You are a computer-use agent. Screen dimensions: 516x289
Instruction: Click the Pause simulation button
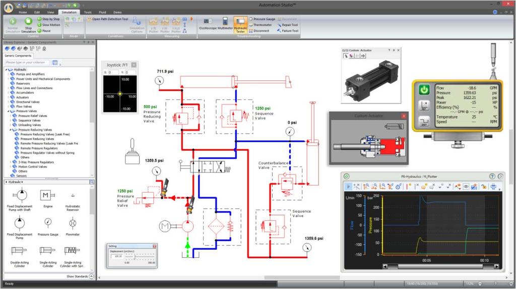pos(44,31)
